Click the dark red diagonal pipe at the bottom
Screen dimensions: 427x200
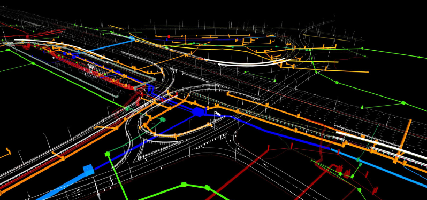point(237,174)
